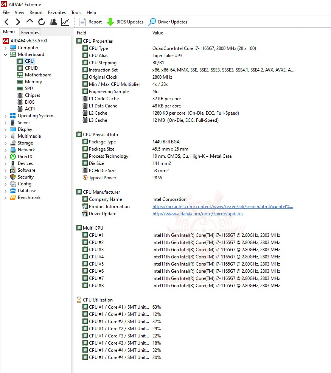Select the Instruction Set row

(x=186, y=70)
